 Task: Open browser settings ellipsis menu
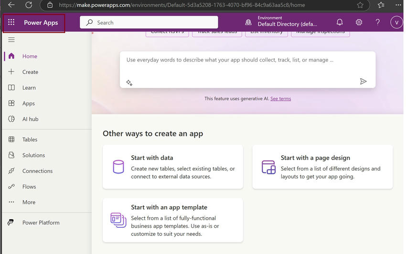[398, 5]
